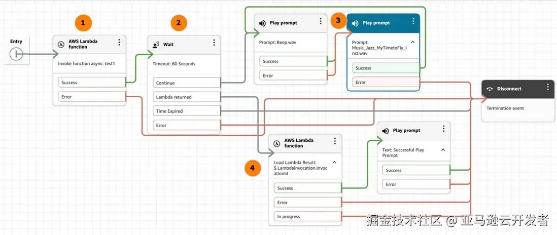This screenshot has width=557, height=235.
Task: Open three-dot menu on Disconnect block
Action: pyautogui.click(x=548, y=87)
